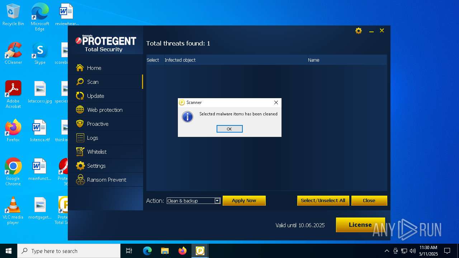Open the Whitelist page

click(105, 152)
